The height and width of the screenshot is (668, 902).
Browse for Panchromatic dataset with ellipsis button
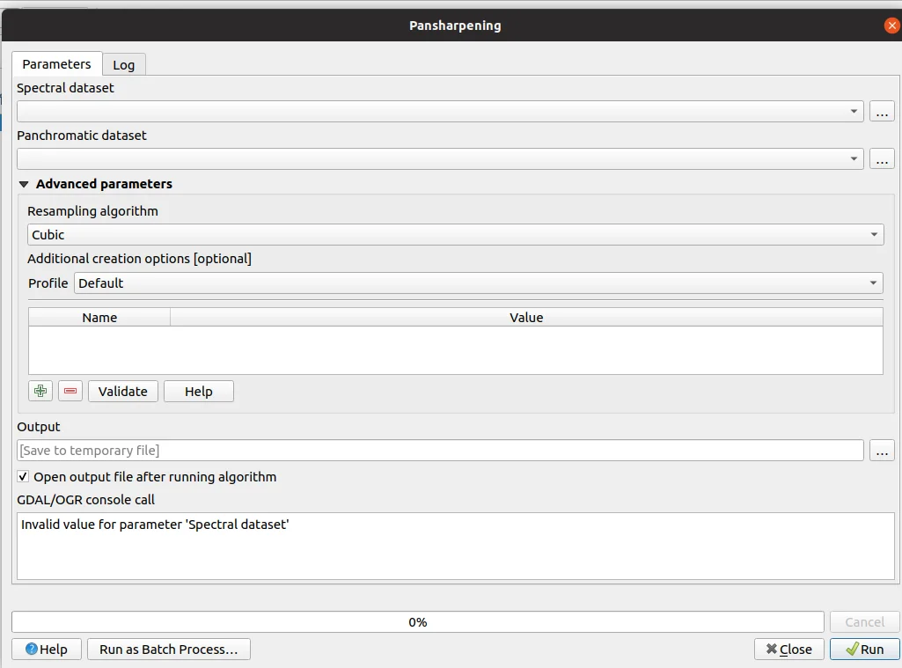tap(882, 159)
